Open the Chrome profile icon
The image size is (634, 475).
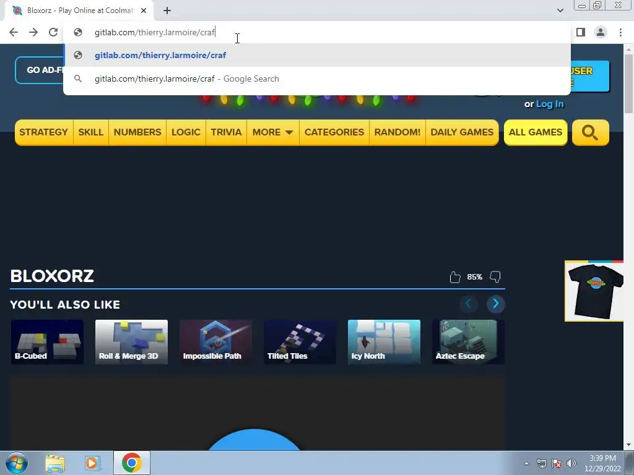tap(601, 32)
